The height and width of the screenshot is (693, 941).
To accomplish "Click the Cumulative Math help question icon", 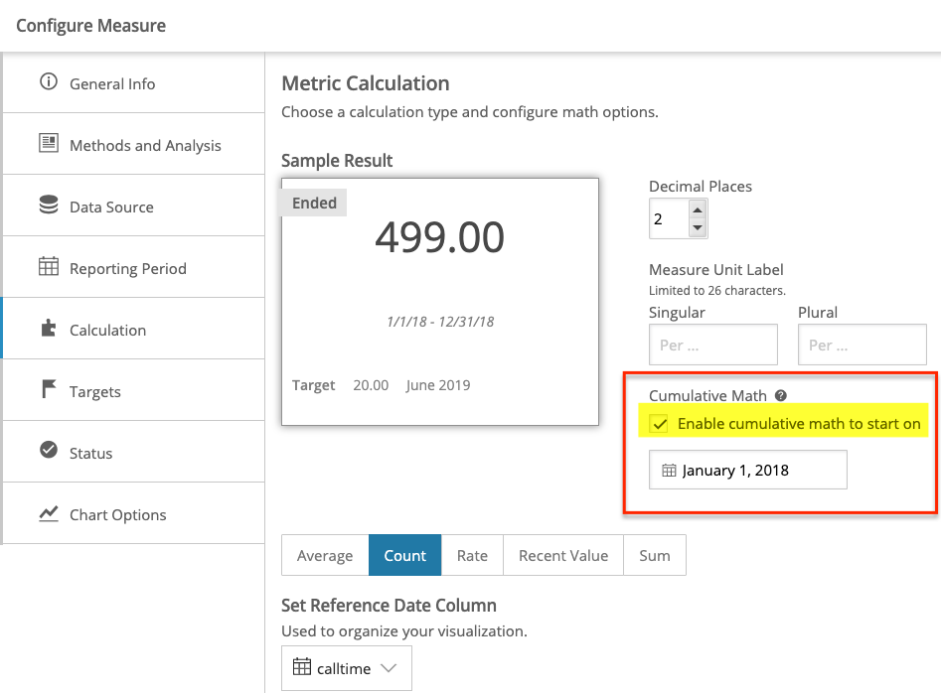I will [x=781, y=396].
